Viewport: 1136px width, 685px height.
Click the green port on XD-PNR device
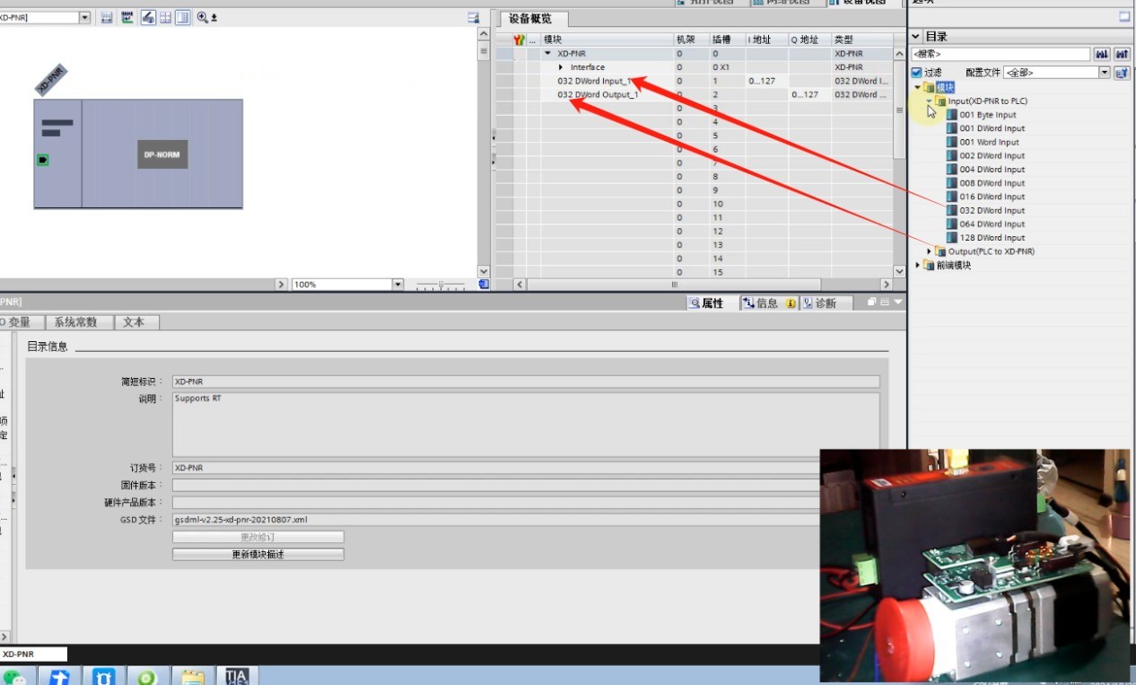click(42, 160)
